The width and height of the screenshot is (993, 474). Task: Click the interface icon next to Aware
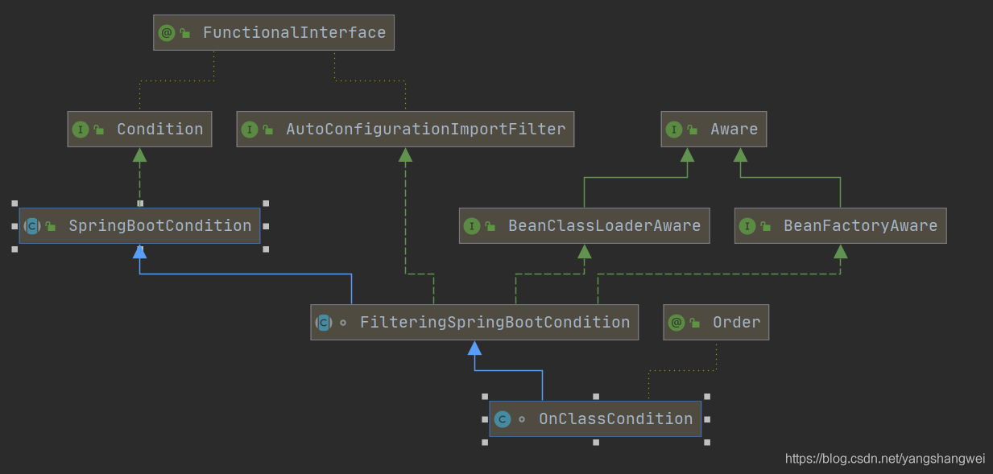click(674, 130)
